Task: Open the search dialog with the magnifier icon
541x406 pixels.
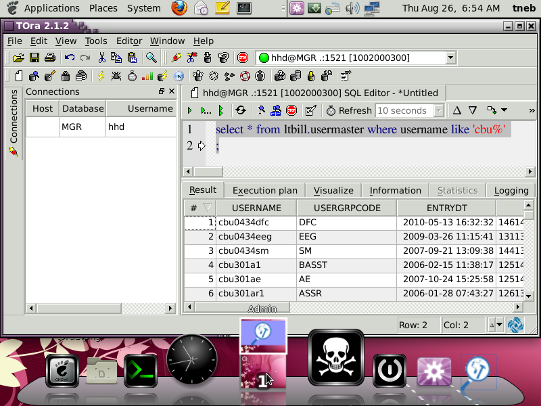Action: (x=151, y=58)
